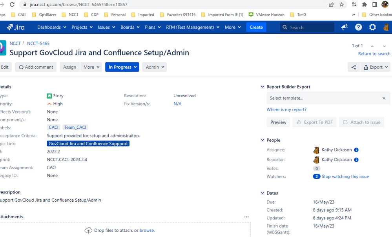Screen dimensions: 392x237
Task: Toggle the browser side panel icon
Action: (x=374, y=4)
